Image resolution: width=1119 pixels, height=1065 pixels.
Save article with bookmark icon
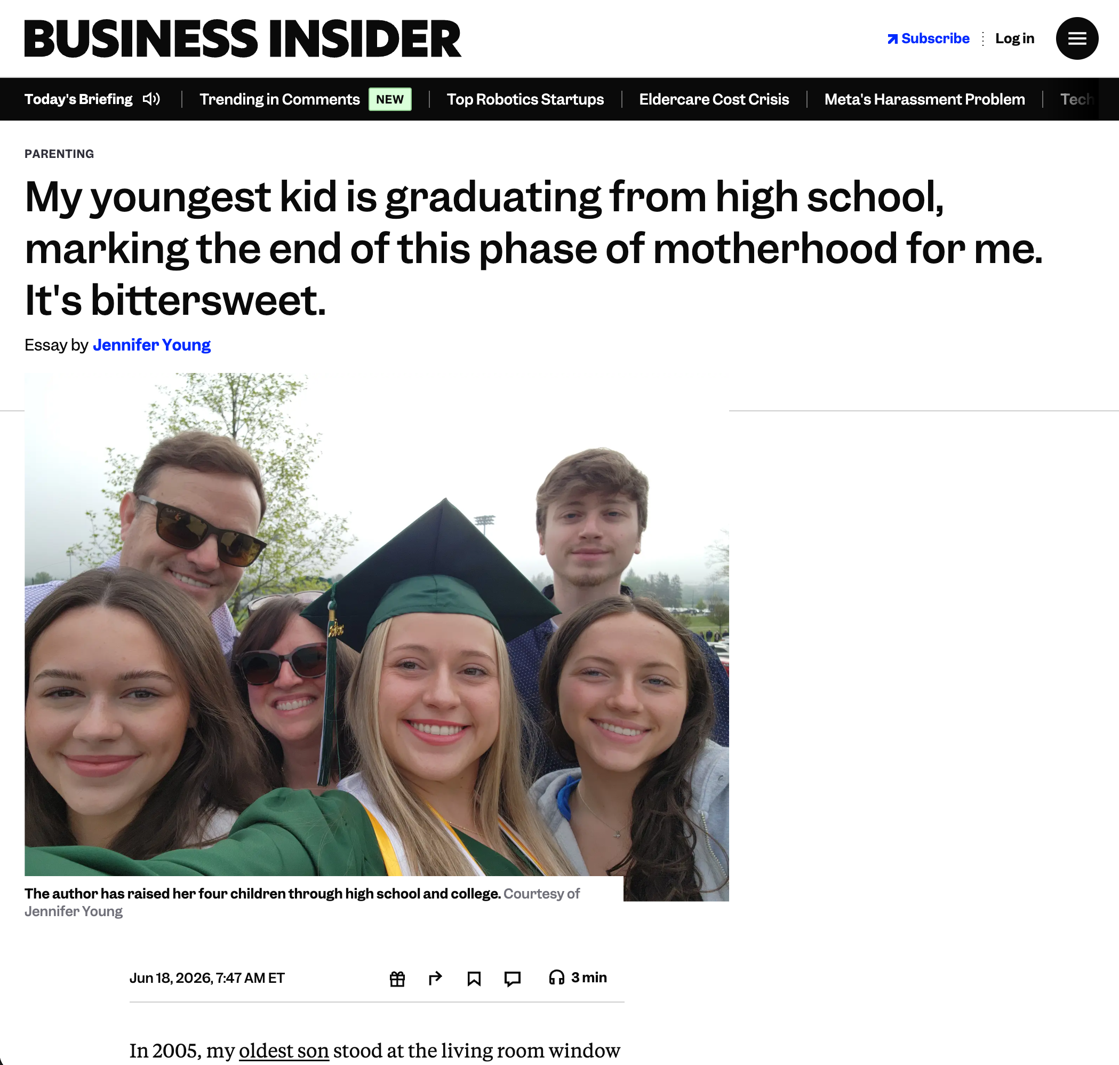[474, 979]
